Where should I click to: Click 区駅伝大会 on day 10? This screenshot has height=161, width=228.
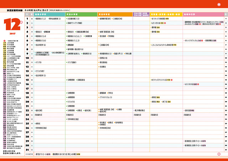tap(103, 58)
